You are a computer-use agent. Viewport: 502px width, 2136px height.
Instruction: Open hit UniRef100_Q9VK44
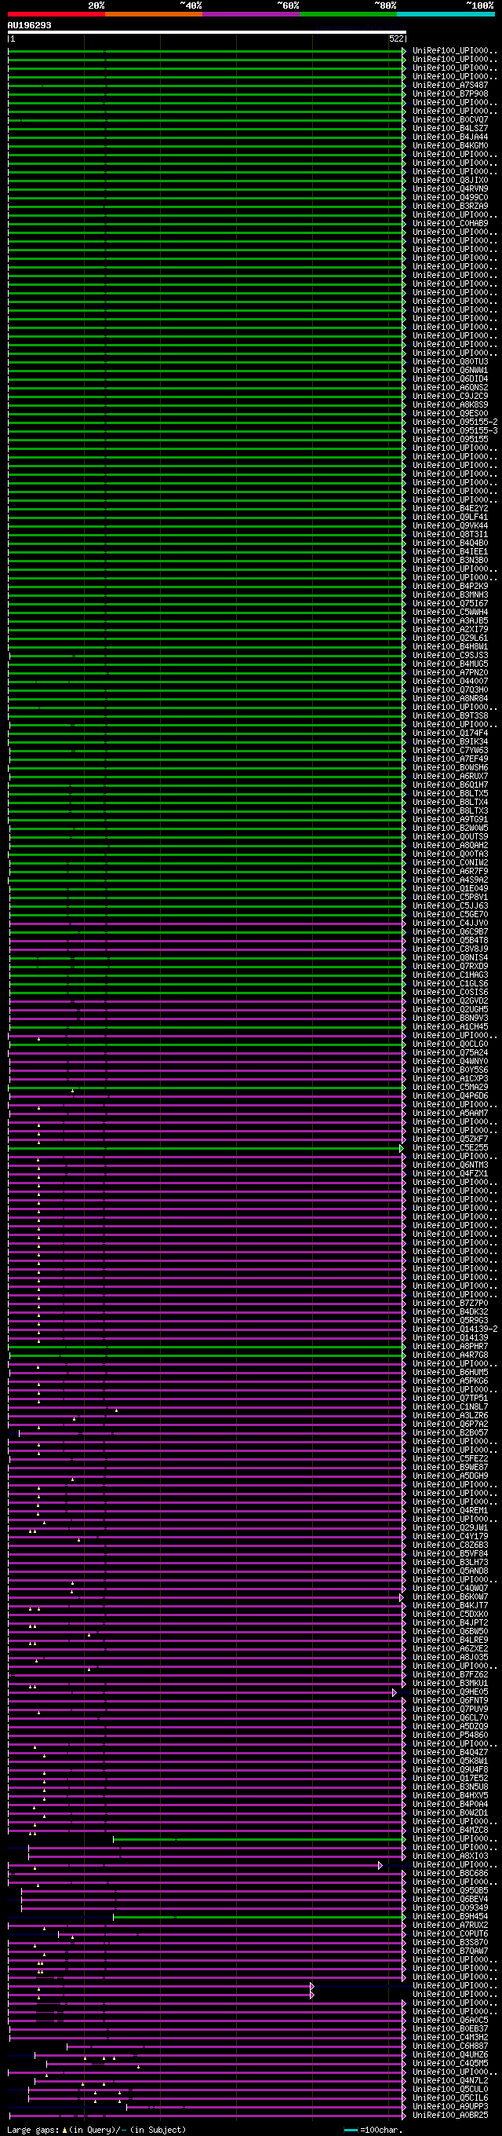tap(451, 525)
